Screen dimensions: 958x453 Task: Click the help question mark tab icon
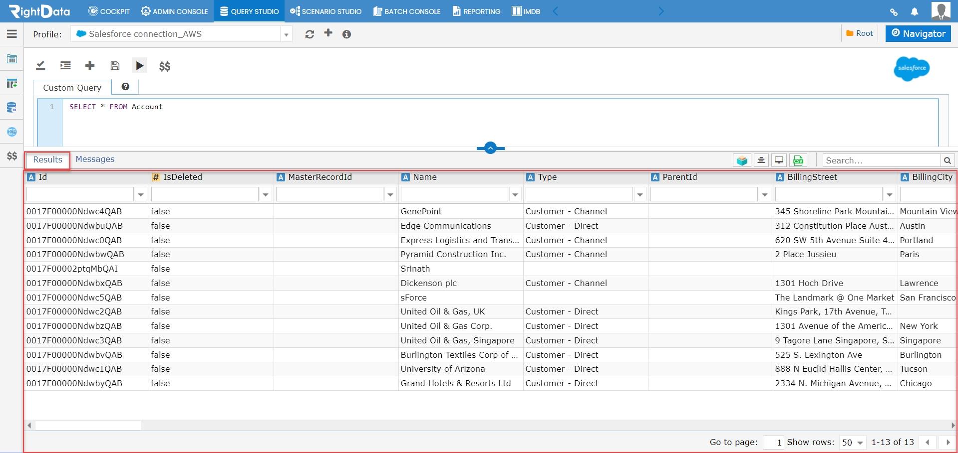point(125,87)
